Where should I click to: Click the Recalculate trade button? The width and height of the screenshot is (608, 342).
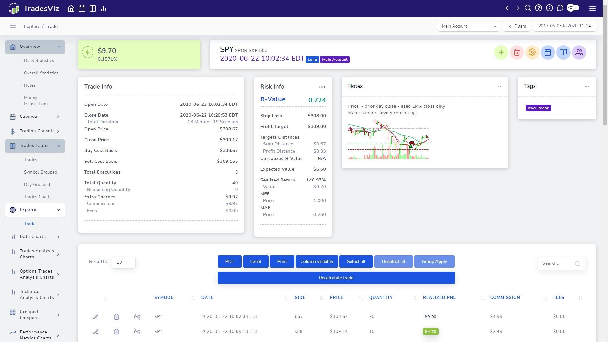pos(336,278)
